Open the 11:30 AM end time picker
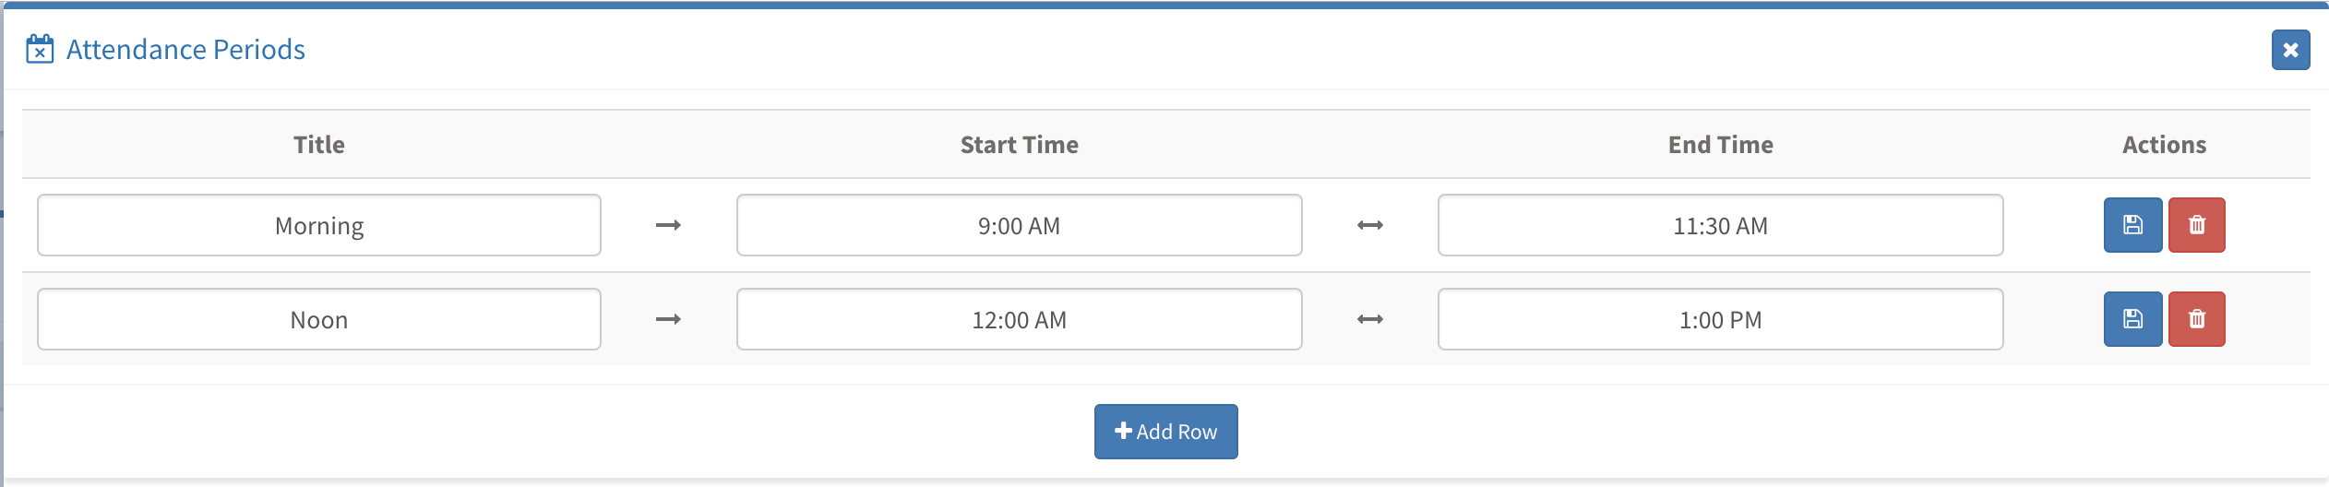Image resolution: width=2329 pixels, height=487 pixels. coord(1721,225)
